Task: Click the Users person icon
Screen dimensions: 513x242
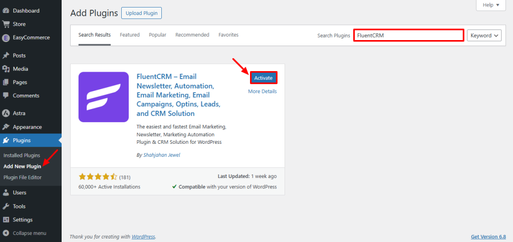Action: pos(6,192)
